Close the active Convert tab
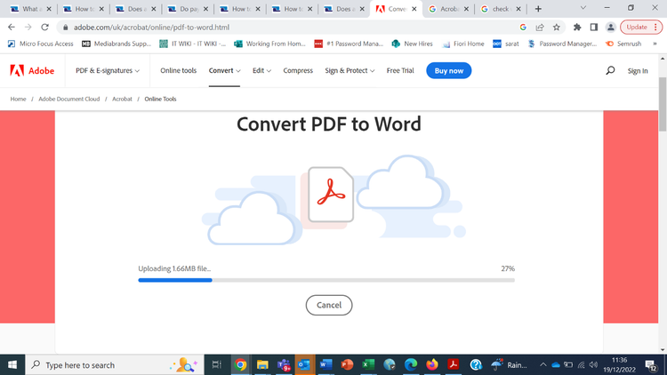The image size is (667, 375). (x=414, y=9)
